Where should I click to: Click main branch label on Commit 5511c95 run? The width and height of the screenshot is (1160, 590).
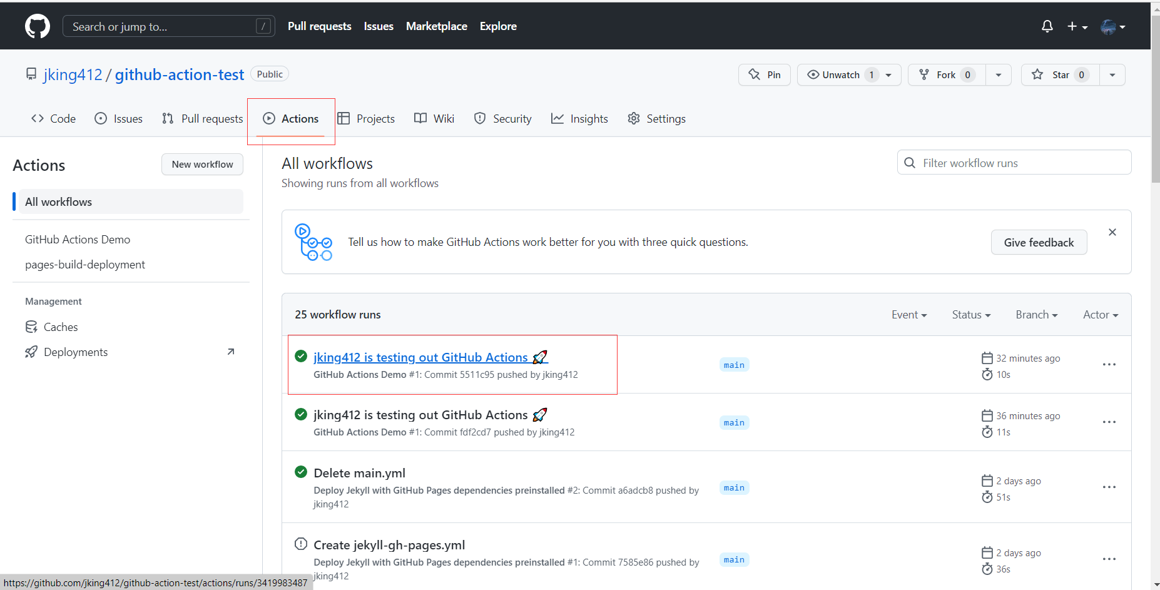[x=734, y=365]
